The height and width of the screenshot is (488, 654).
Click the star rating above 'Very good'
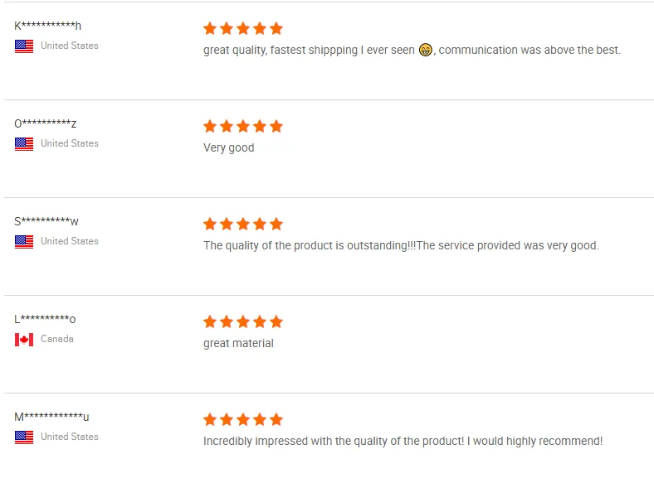[x=242, y=126]
